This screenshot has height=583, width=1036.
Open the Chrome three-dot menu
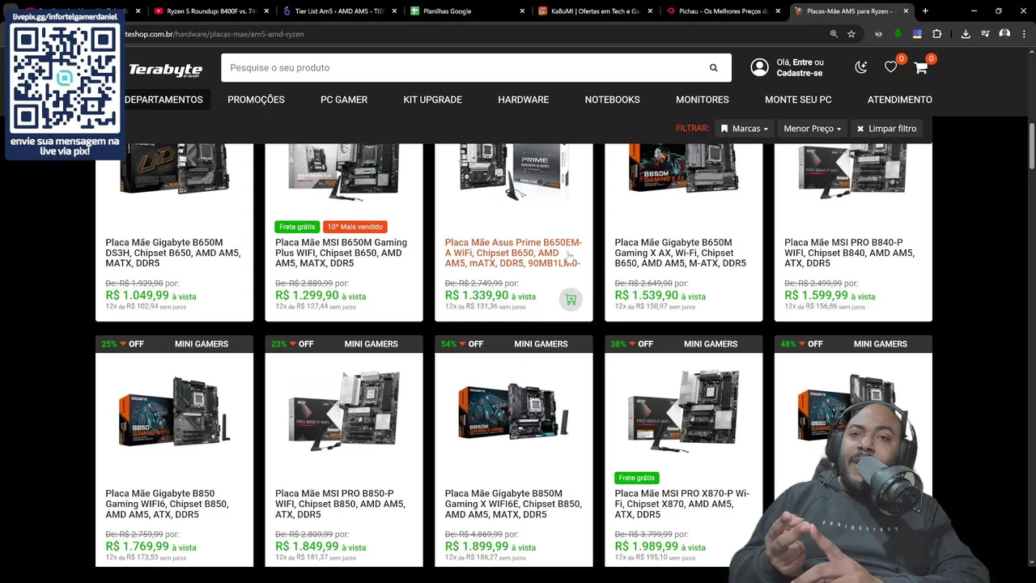click(1023, 34)
